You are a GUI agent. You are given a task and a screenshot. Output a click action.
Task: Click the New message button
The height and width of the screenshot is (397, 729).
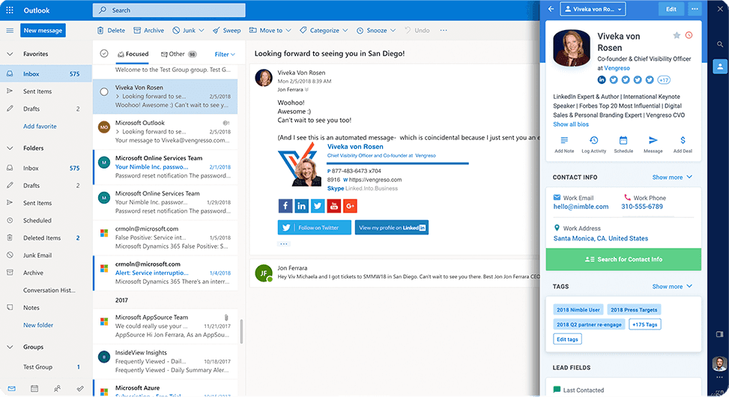pos(43,30)
